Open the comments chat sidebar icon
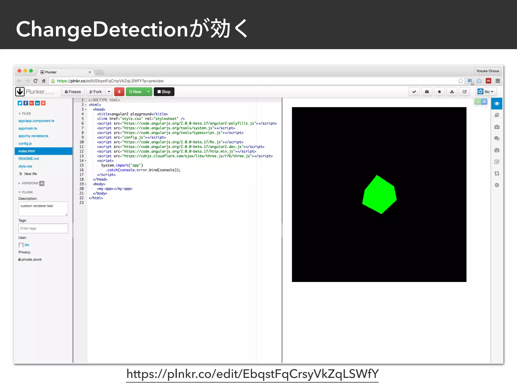The height and width of the screenshot is (388, 517). [x=497, y=138]
